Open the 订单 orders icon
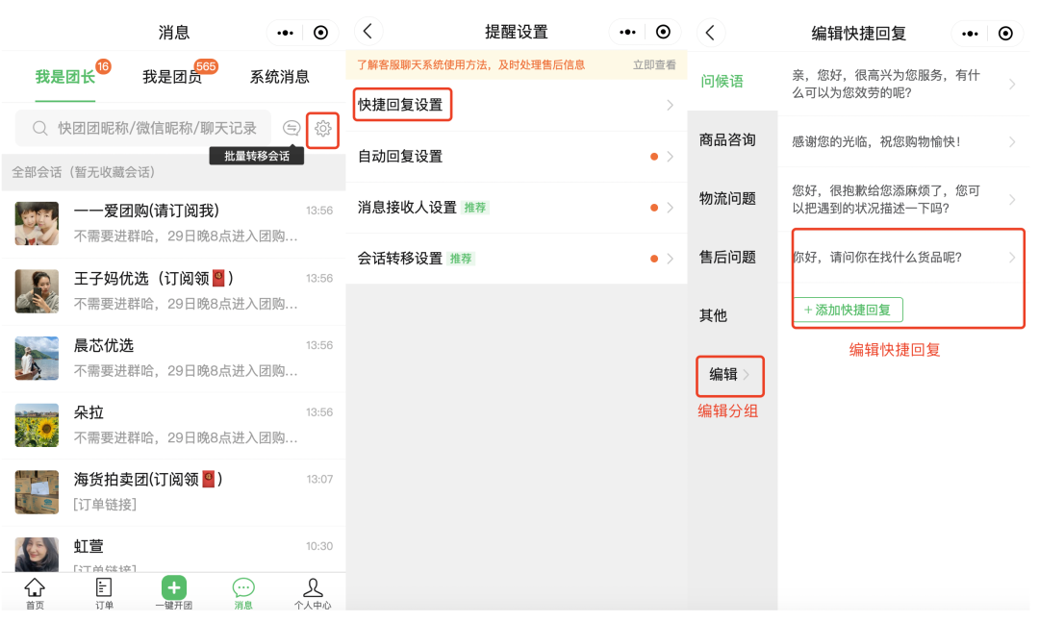This screenshot has height=622, width=1039. coord(104,592)
